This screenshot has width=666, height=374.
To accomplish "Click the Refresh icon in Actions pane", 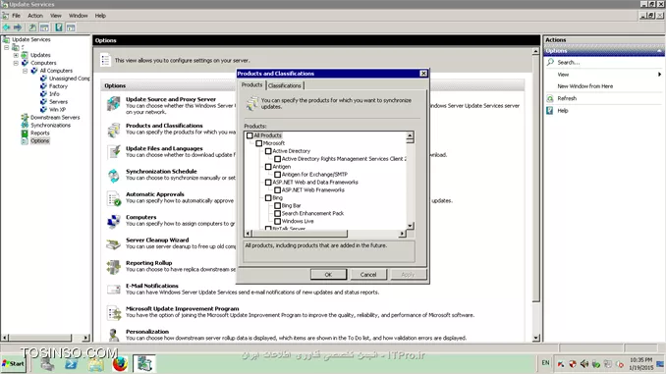I will click(550, 98).
